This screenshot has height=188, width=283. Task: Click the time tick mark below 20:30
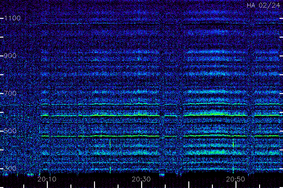coord(142,185)
